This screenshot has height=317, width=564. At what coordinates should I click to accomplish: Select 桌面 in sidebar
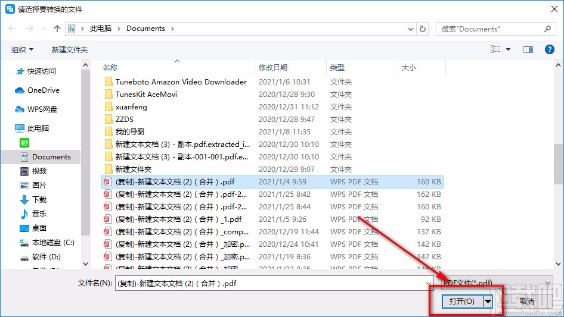pyautogui.click(x=33, y=228)
